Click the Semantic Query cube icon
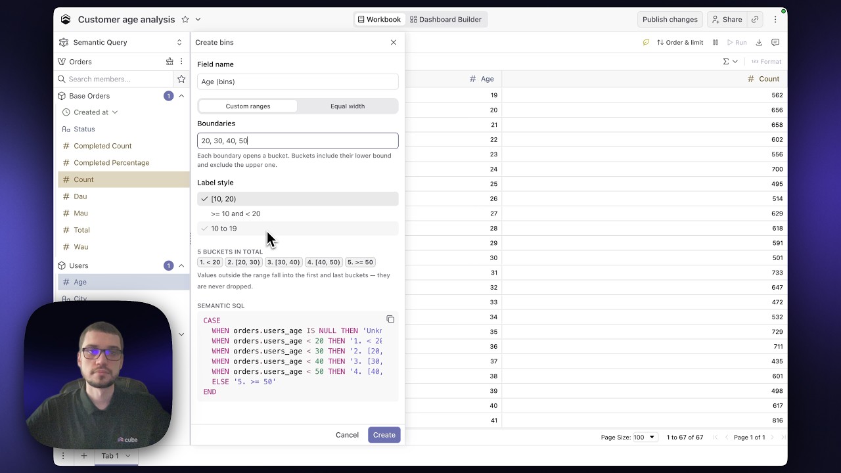The width and height of the screenshot is (841, 473). click(x=64, y=43)
